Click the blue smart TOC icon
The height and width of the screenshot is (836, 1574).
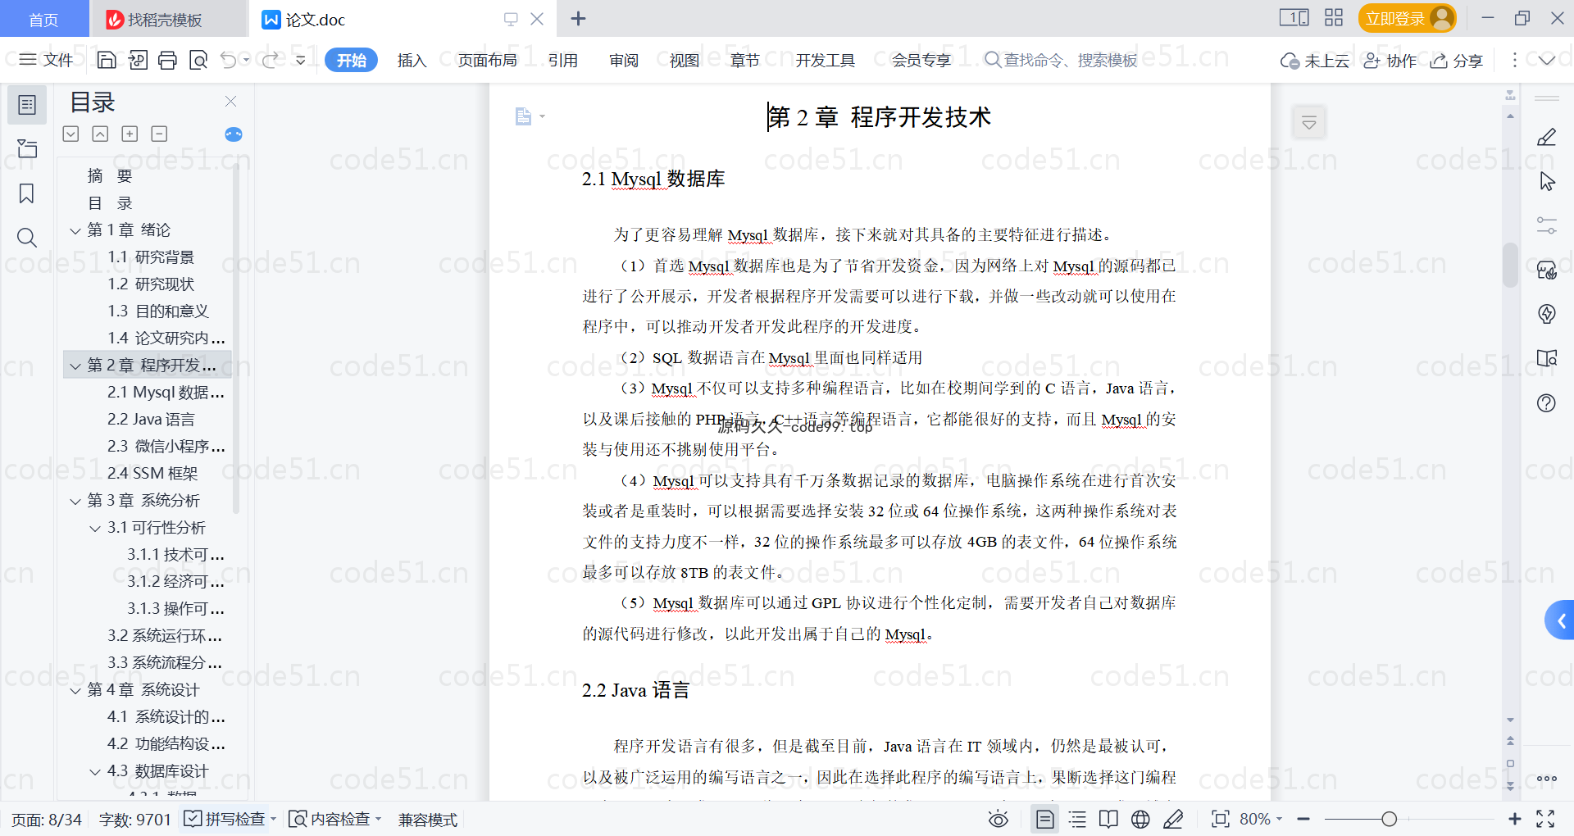pyautogui.click(x=234, y=134)
